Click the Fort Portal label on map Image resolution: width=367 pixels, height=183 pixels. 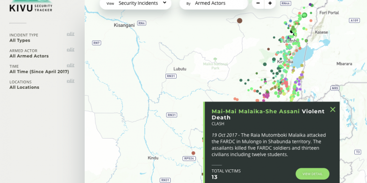coord(329,13)
